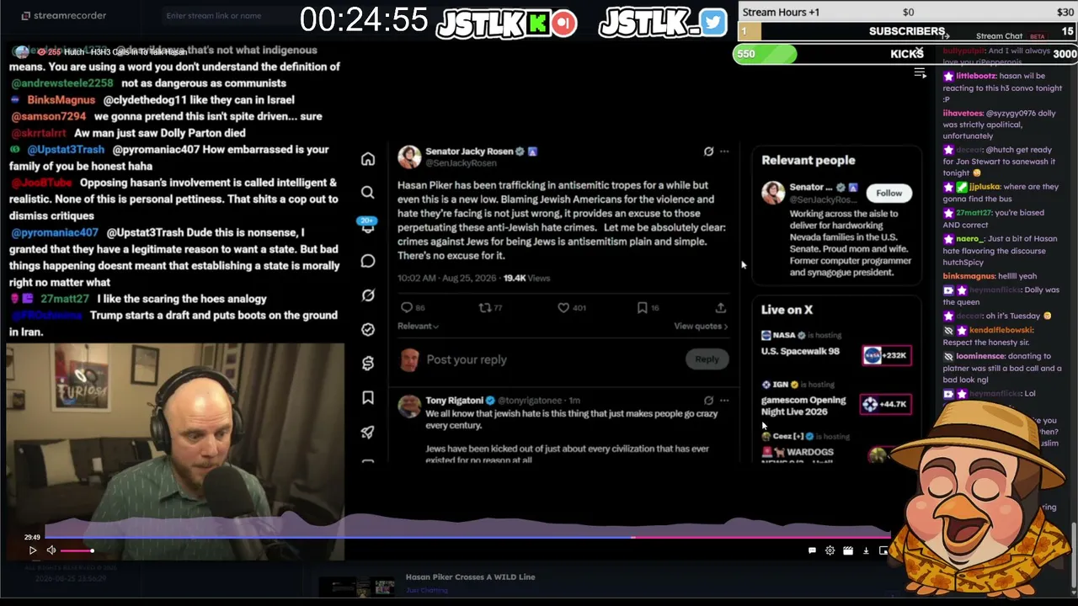Open the JSTLK Twitter logo
Screen dimensions: 1078x606
click(662, 24)
